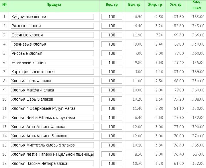Screen dimensions: 206x168
Task: Click the 'Хлопья 4-х зерновые Myllyn Paras' field
Action: (53, 108)
